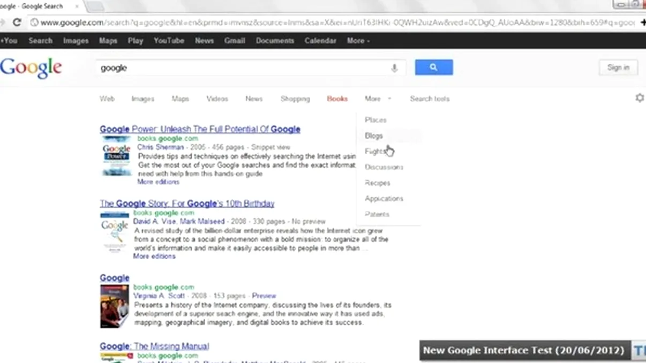Image resolution: width=646 pixels, height=363 pixels.
Task: Click books.google.com under The Missing Manual
Action: point(168,356)
